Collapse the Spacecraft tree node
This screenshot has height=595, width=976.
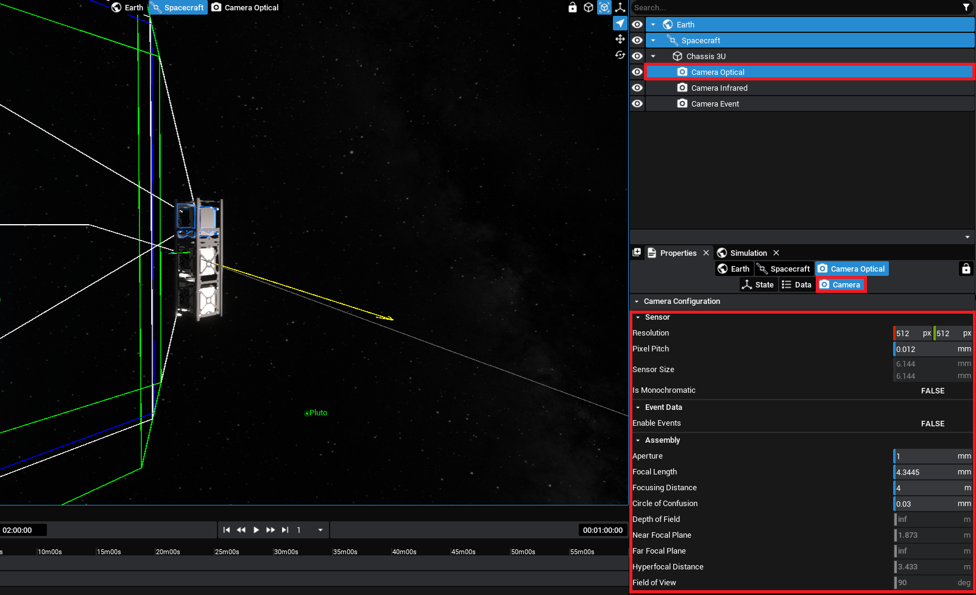(653, 40)
